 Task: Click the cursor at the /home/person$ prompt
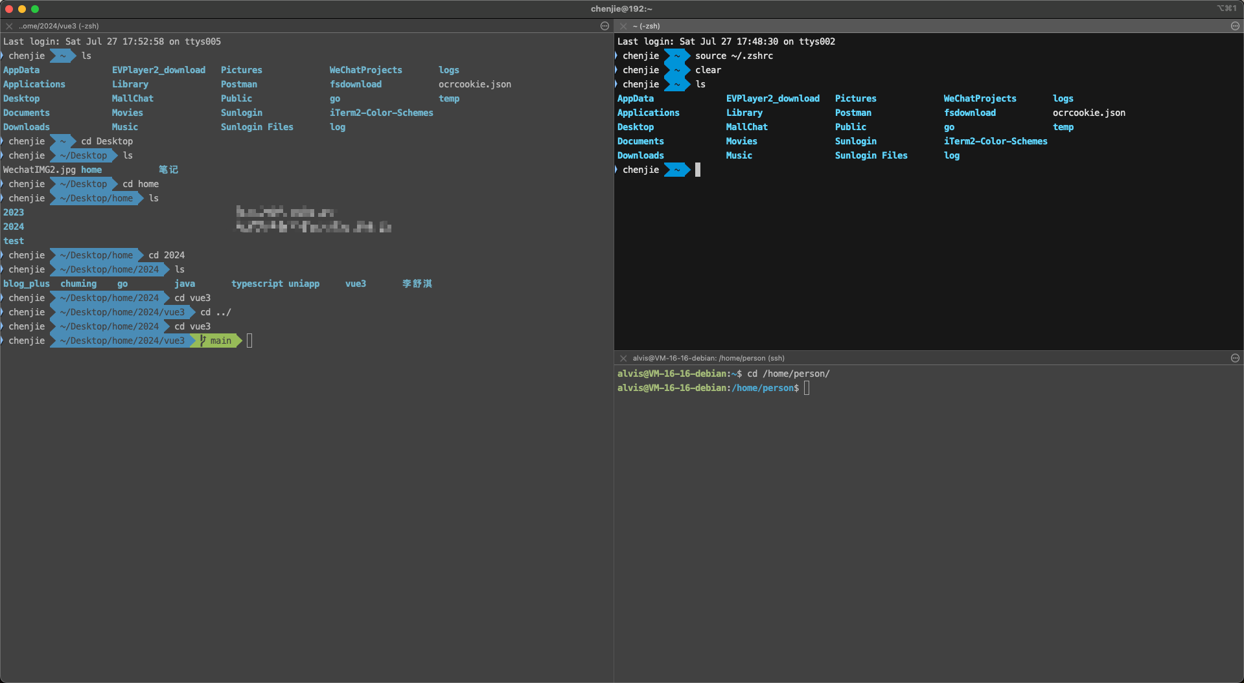click(807, 388)
